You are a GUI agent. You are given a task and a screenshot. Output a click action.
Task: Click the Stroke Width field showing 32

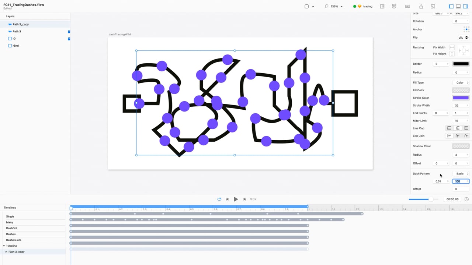461,106
